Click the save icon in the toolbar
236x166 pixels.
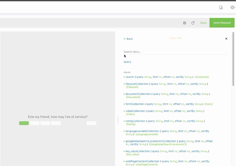(185, 23)
